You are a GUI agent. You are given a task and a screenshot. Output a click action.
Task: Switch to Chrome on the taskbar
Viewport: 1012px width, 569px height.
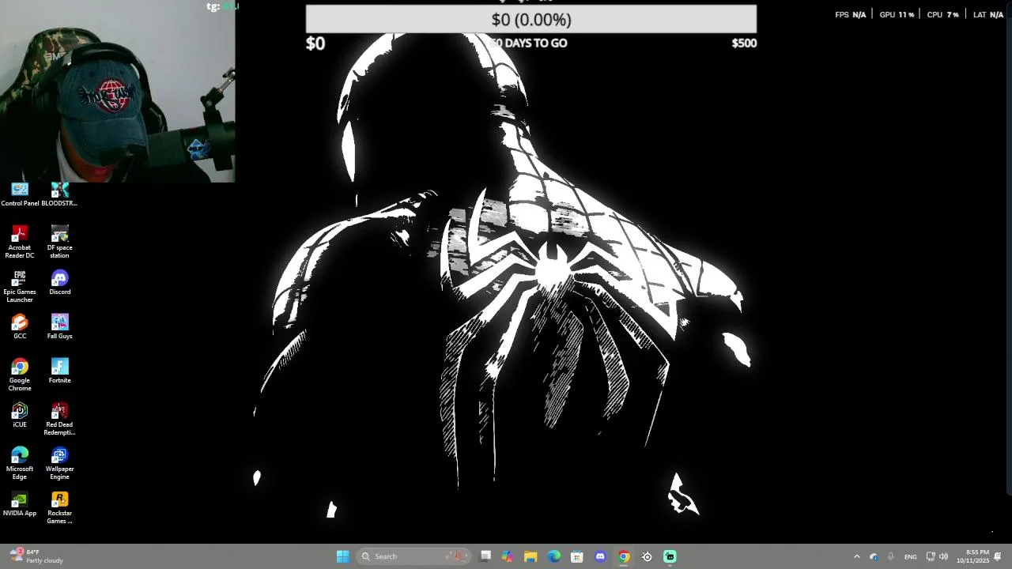click(x=624, y=556)
